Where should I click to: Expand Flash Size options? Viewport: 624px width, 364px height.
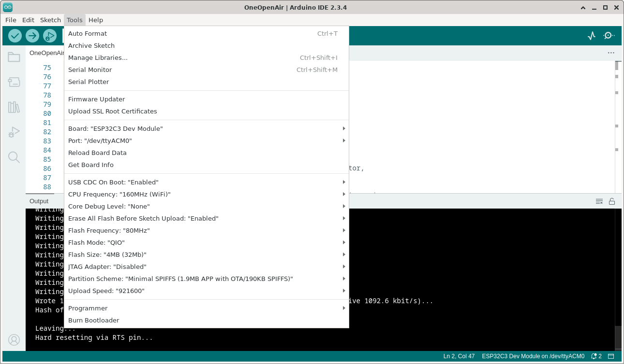207,254
